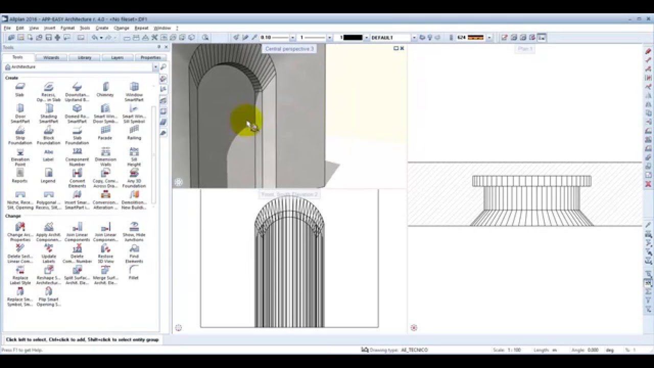Select the Delete Component Number tool
This screenshot has width=654, height=368.
tap(77, 254)
